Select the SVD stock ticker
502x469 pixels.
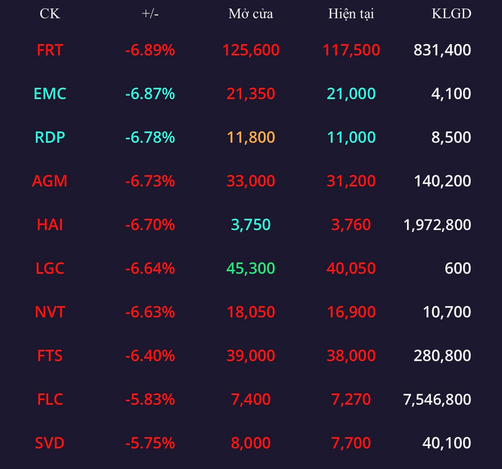tap(50, 443)
